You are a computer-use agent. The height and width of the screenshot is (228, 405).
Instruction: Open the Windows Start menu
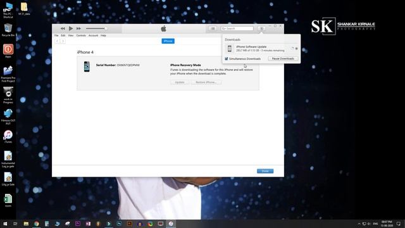pos(5,224)
